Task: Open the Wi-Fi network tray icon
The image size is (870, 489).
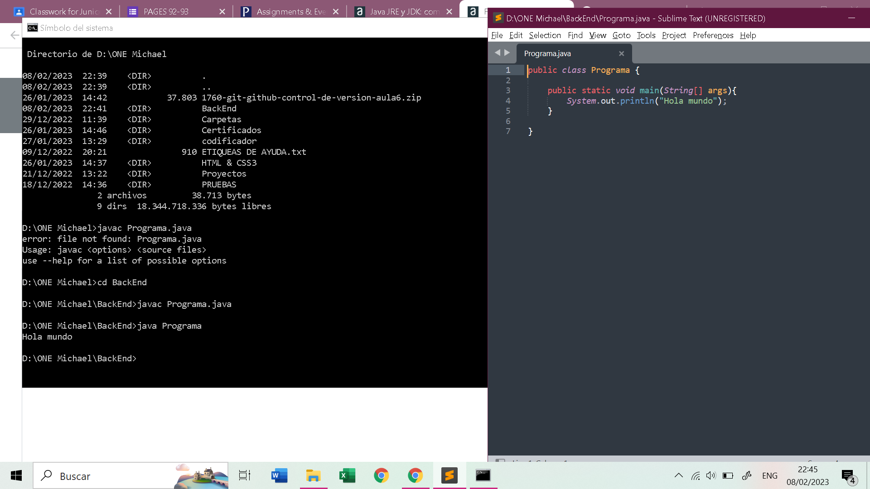Action: 695,475
